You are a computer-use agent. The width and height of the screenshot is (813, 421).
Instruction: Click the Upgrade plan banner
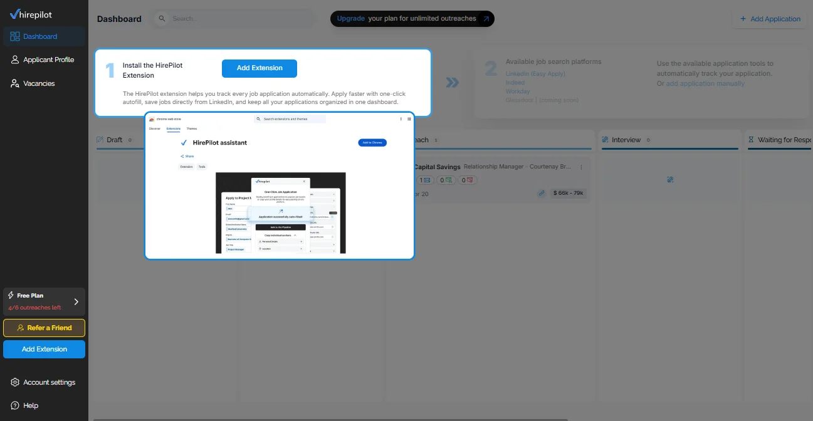(412, 19)
